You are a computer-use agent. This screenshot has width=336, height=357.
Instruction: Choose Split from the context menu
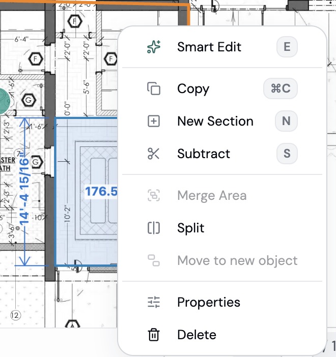click(x=222, y=228)
